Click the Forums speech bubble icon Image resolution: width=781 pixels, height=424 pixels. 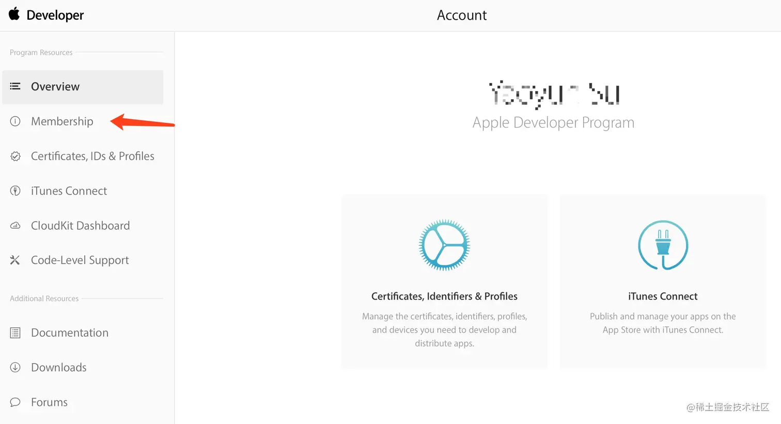click(16, 402)
